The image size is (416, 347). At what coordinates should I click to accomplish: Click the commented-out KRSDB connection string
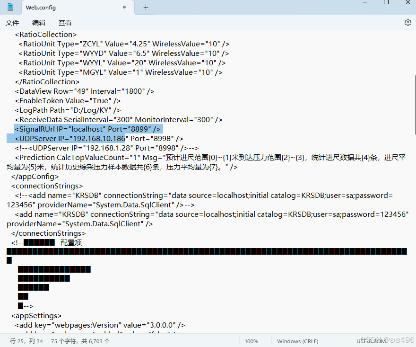coord(200,200)
